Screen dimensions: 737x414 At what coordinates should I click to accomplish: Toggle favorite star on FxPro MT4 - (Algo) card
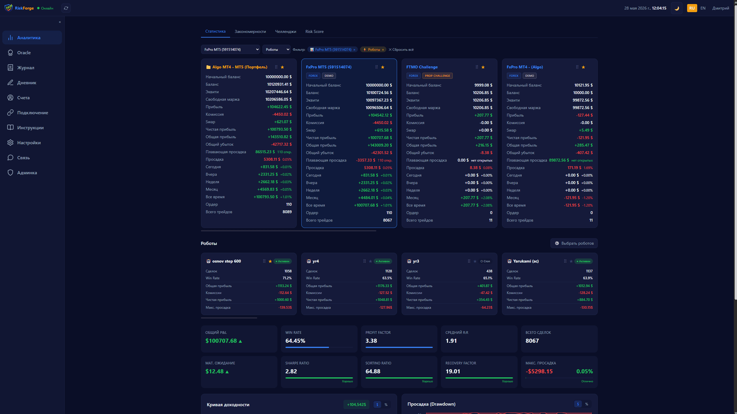[583, 67]
